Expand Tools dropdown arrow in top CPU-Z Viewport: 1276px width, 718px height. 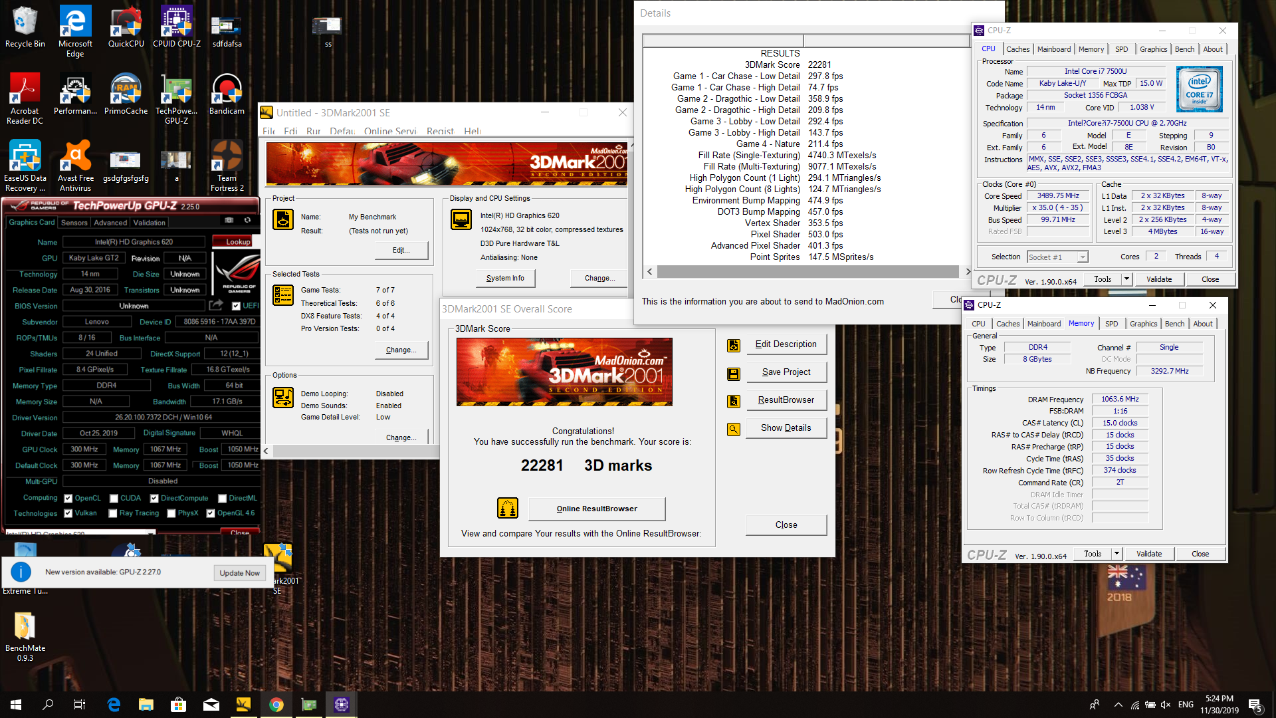tap(1126, 279)
